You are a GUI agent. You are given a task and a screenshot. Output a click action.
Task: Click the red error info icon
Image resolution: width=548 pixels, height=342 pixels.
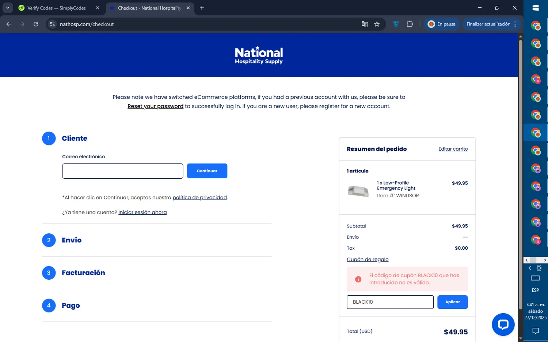pyautogui.click(x=358, y=279)
